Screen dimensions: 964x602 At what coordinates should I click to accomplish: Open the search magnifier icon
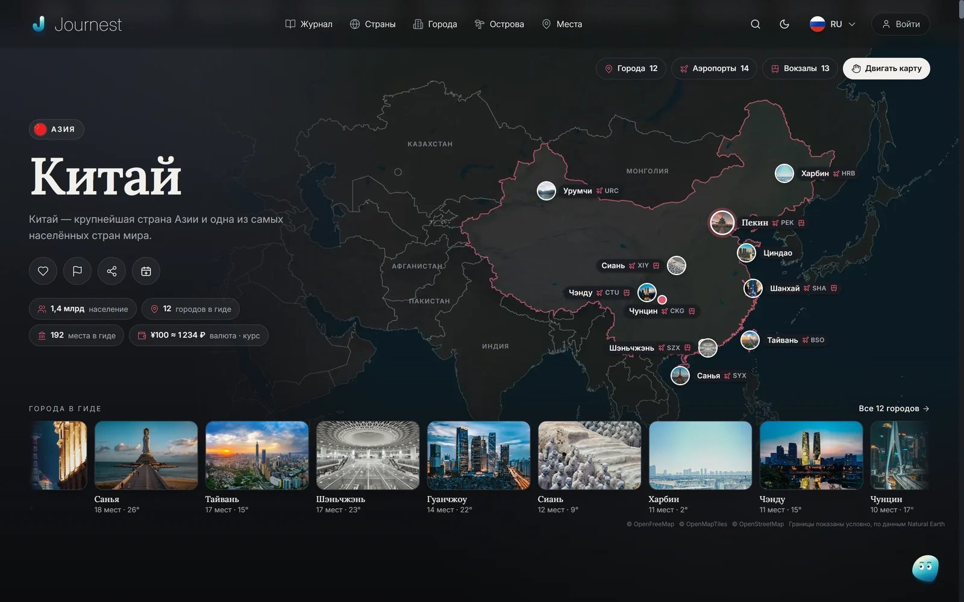755,24
